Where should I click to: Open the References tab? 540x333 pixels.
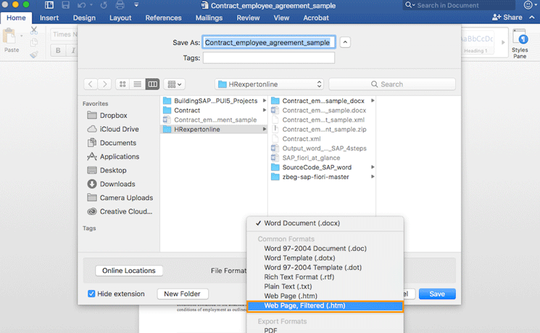point(163,18)
